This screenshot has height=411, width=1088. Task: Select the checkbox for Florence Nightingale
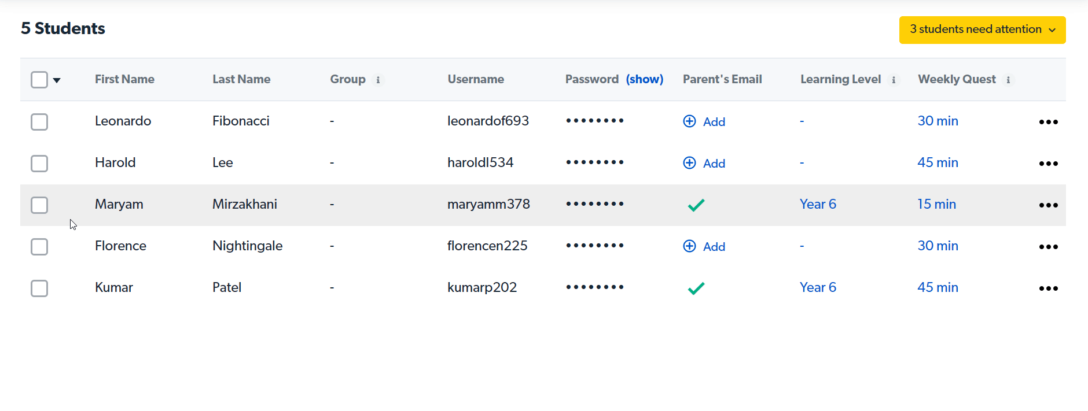tap(39, 247)
